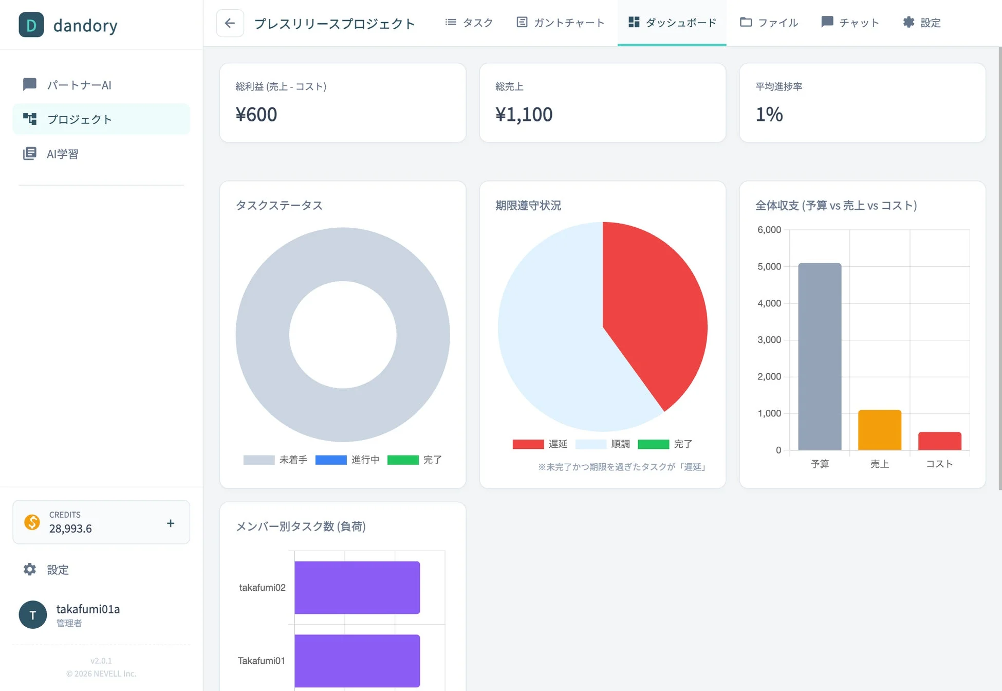Viewport: 1002px width, 691px height.
Task: Select プロジェクト in the sidebar
Action: (x=80, y=119)
